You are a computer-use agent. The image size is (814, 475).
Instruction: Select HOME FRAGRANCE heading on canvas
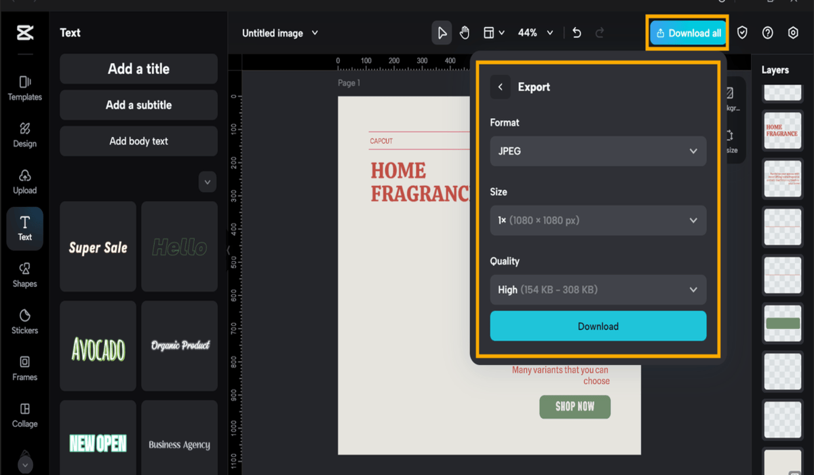[420, 182]
